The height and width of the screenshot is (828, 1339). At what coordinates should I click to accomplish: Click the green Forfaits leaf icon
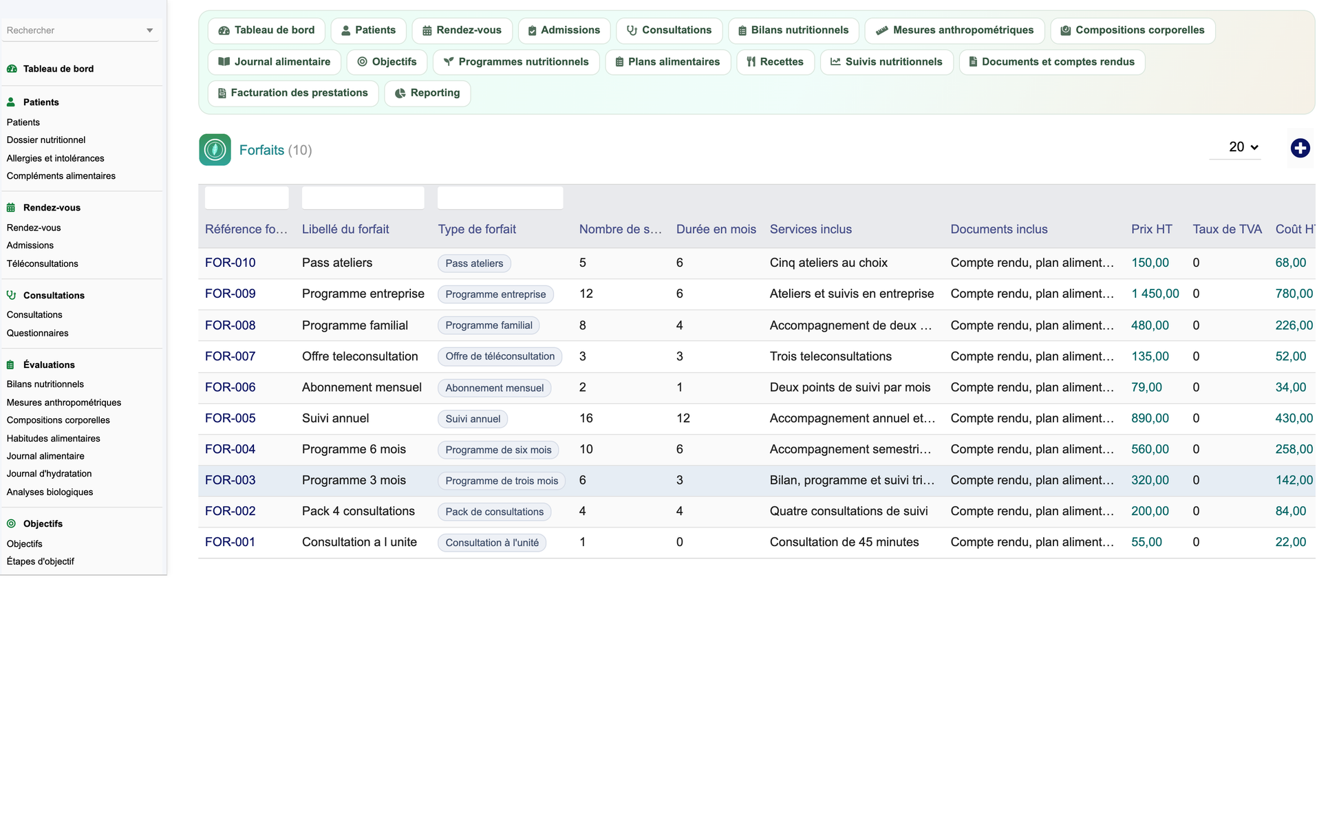[x=215, y=149]
